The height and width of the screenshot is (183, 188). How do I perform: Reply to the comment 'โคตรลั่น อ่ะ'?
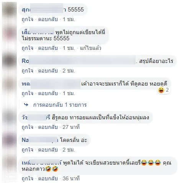coord(48,150)
